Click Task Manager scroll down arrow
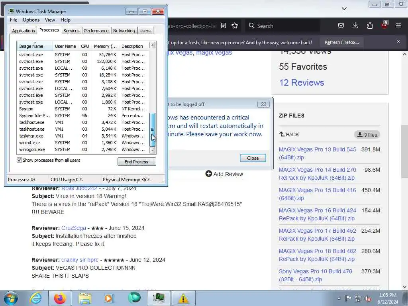 (153, 150)
